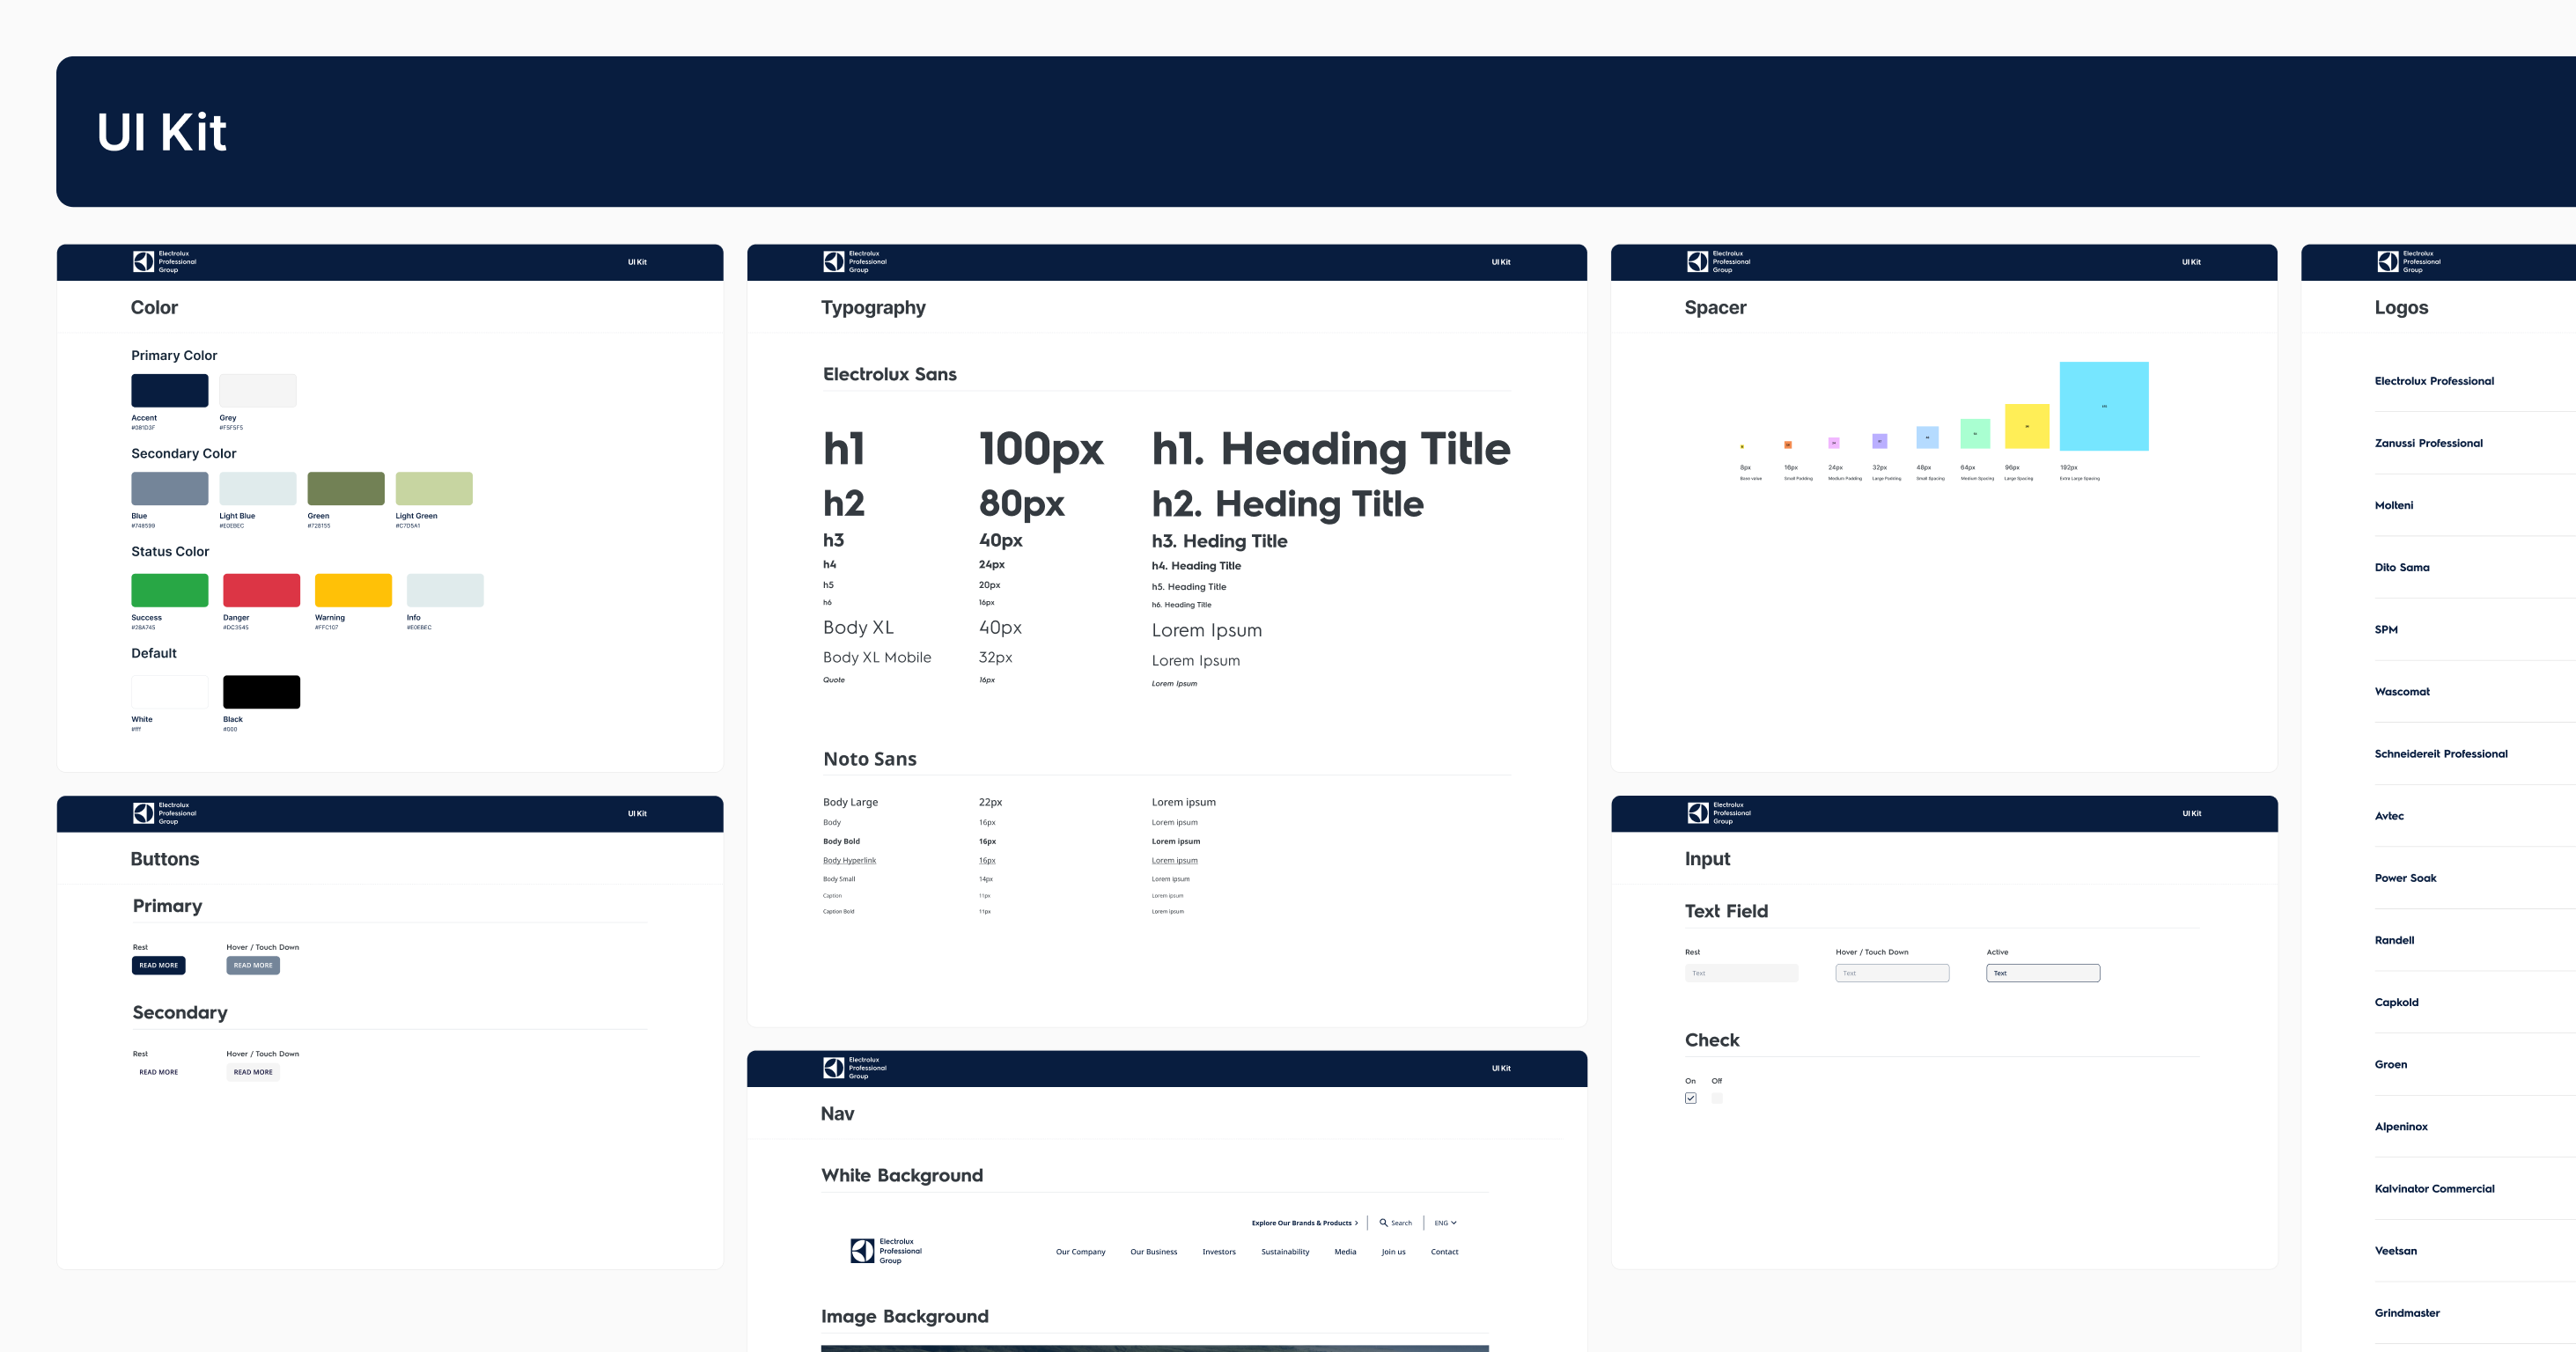The height and width of the screenshot is (1352, 2576).
Task: Click the Wascomat logos entry
Action: pos(2402,691)
